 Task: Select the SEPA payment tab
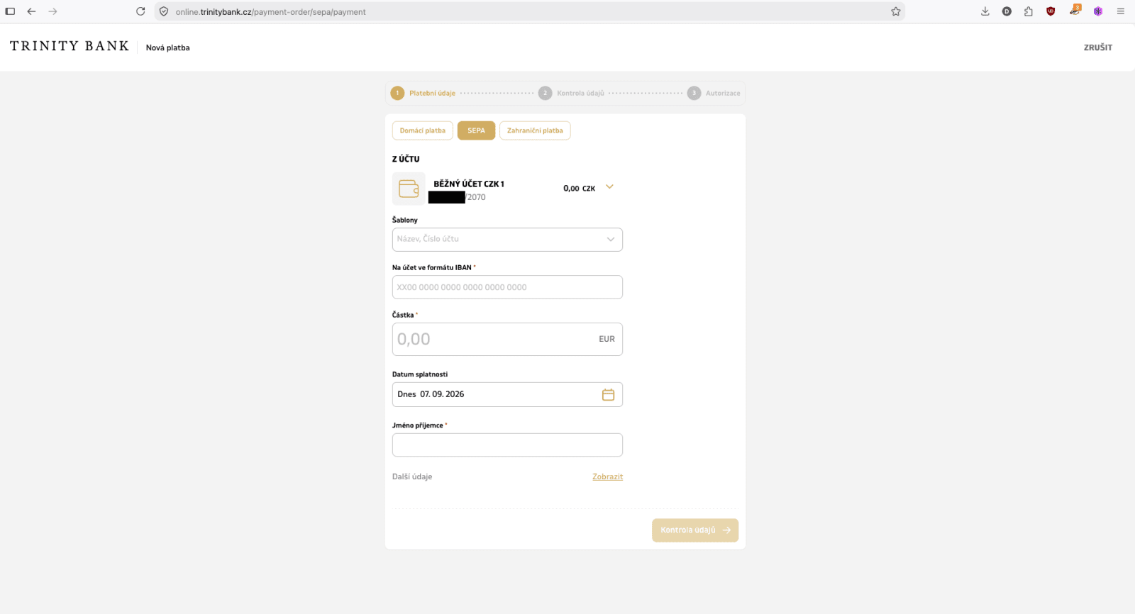(x=476, y=130)
